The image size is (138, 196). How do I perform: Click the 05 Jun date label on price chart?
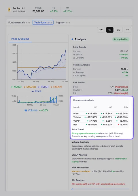(65, 81)
